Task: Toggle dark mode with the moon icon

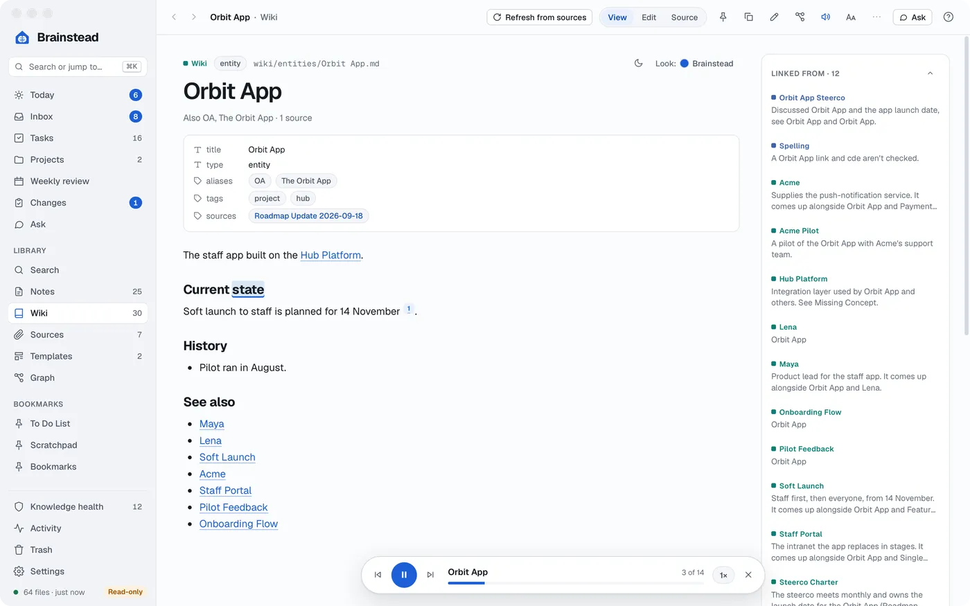Action: tap(639, 63)
